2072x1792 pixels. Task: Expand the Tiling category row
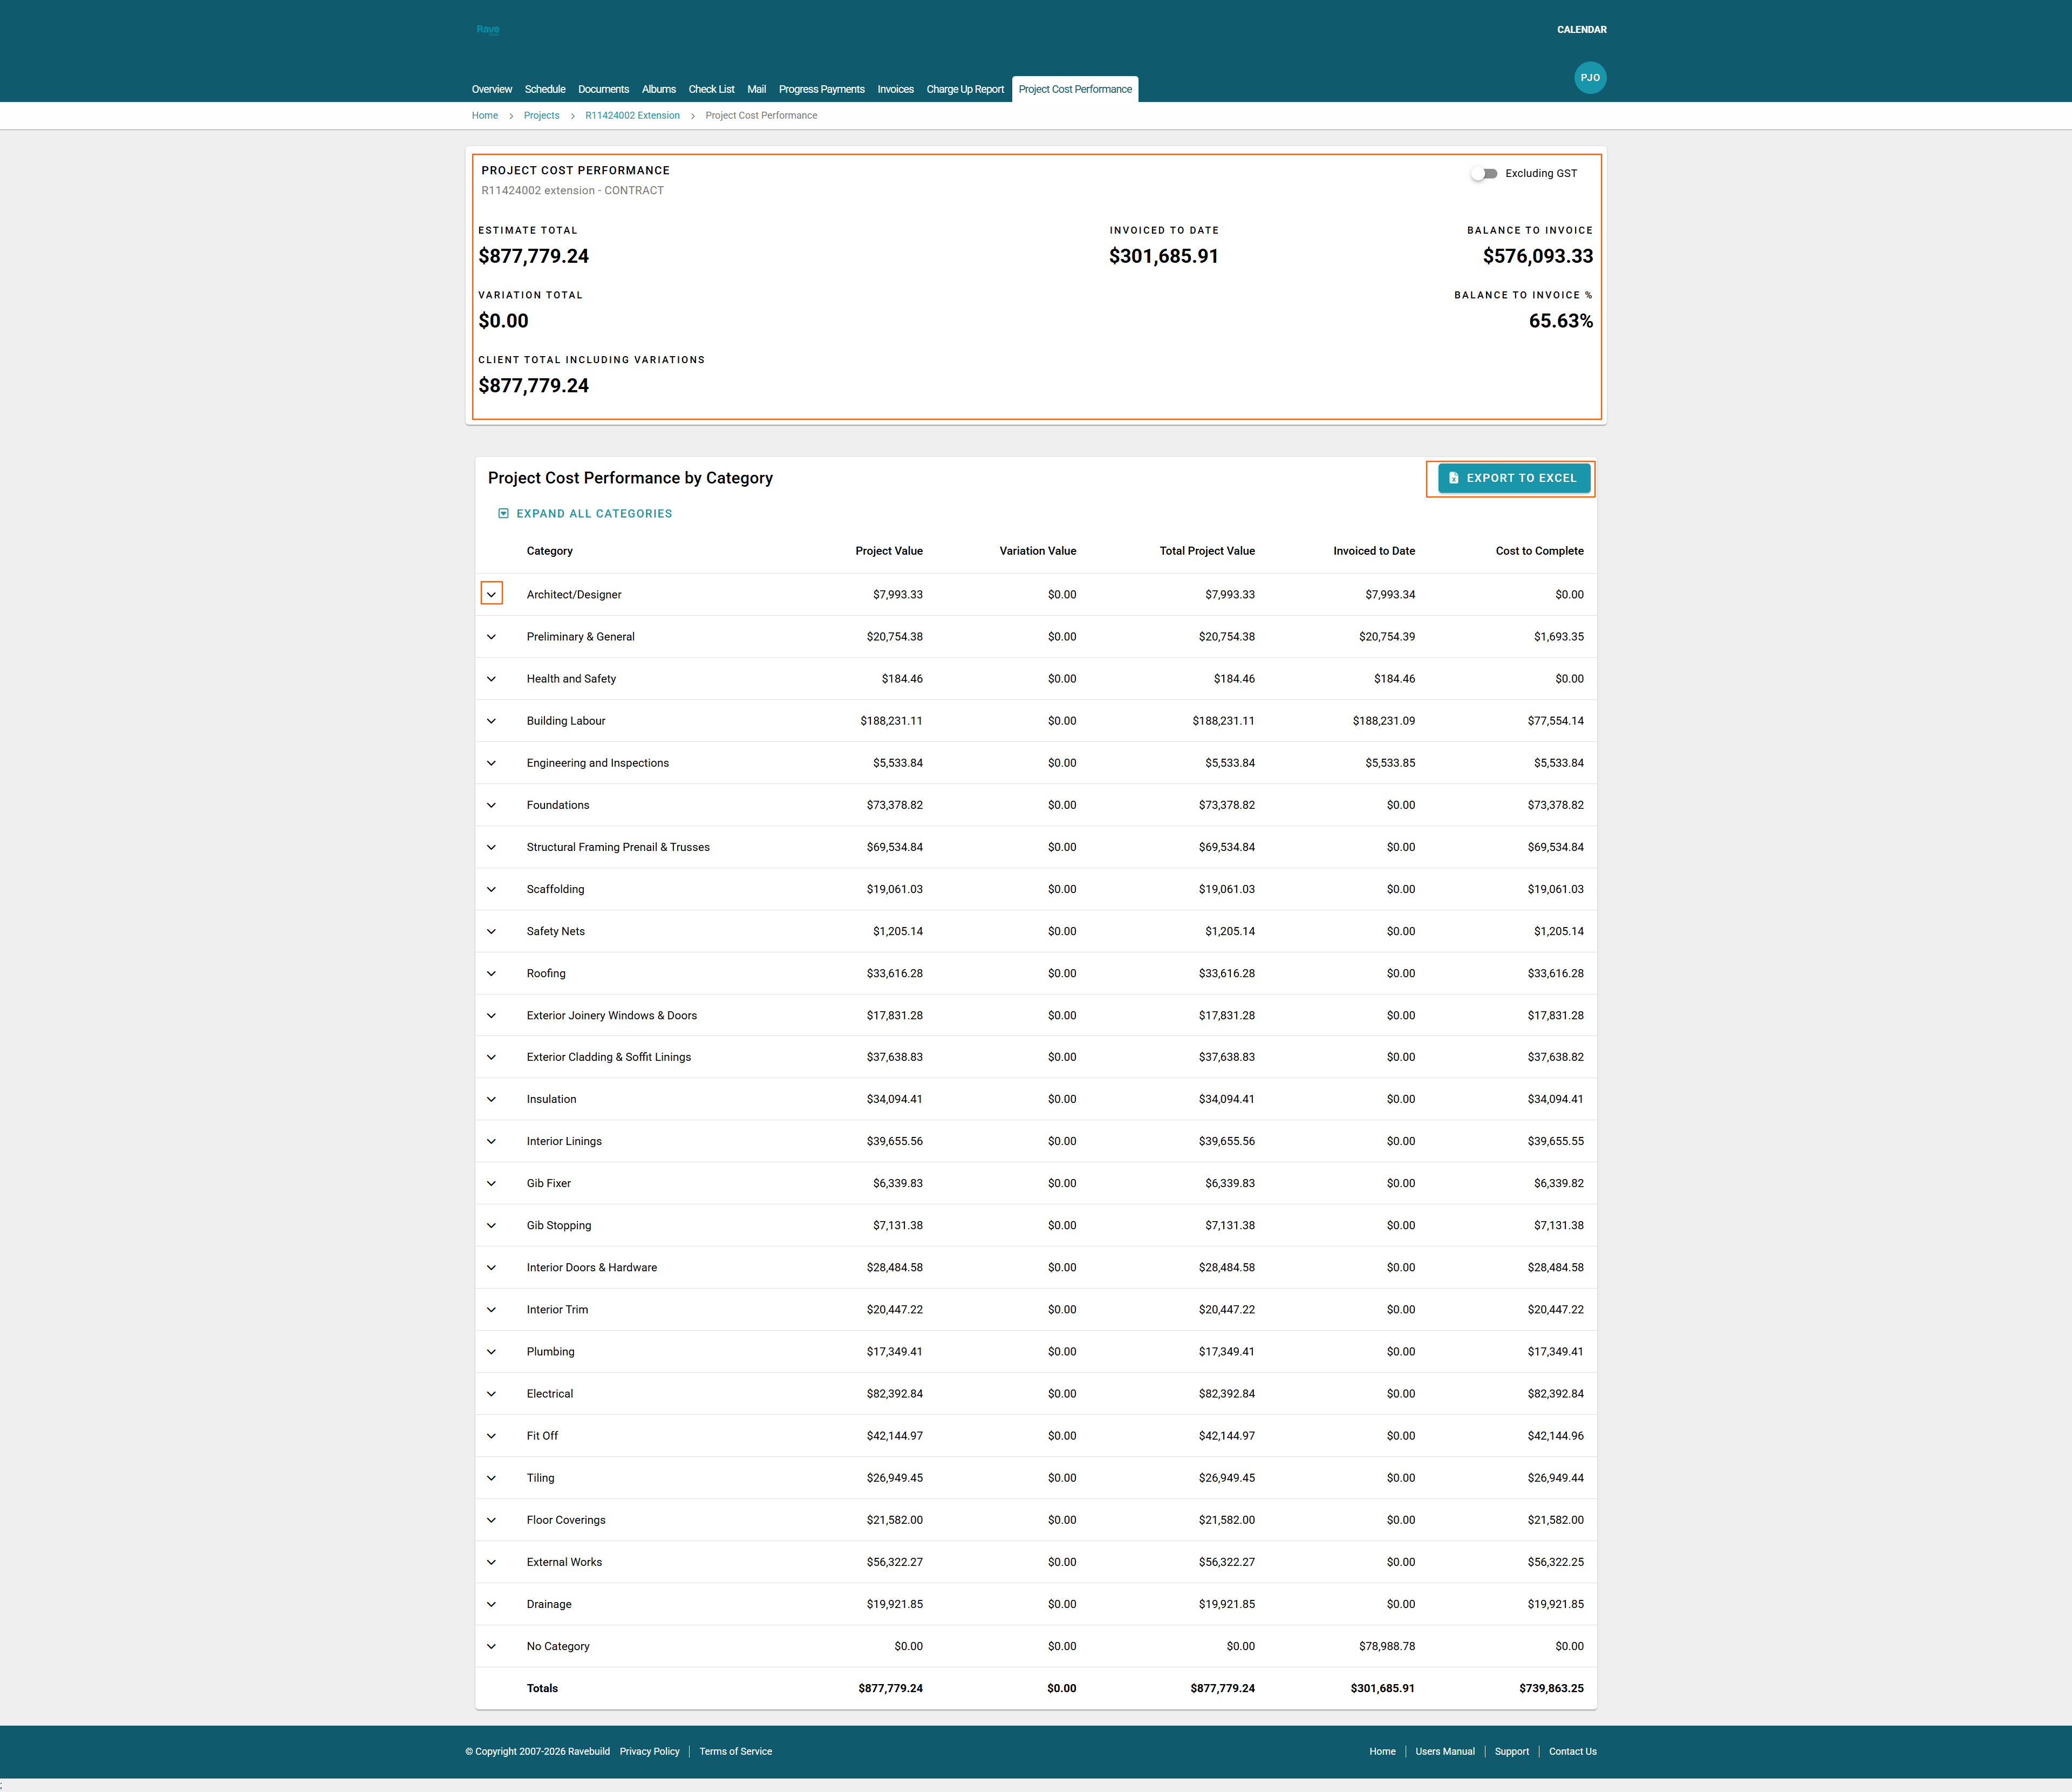coord(491,1478)
